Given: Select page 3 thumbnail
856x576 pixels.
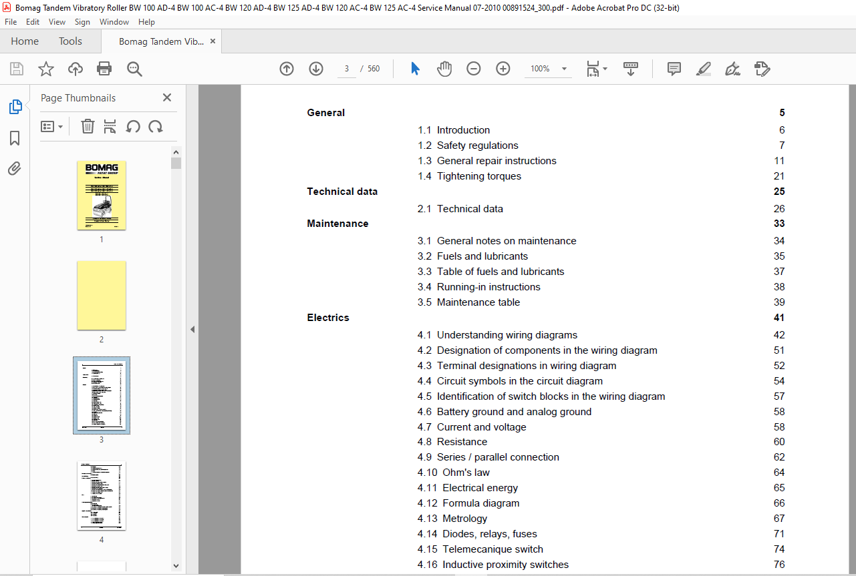Looking at the screenshot, I should click(x=102, y=395).
